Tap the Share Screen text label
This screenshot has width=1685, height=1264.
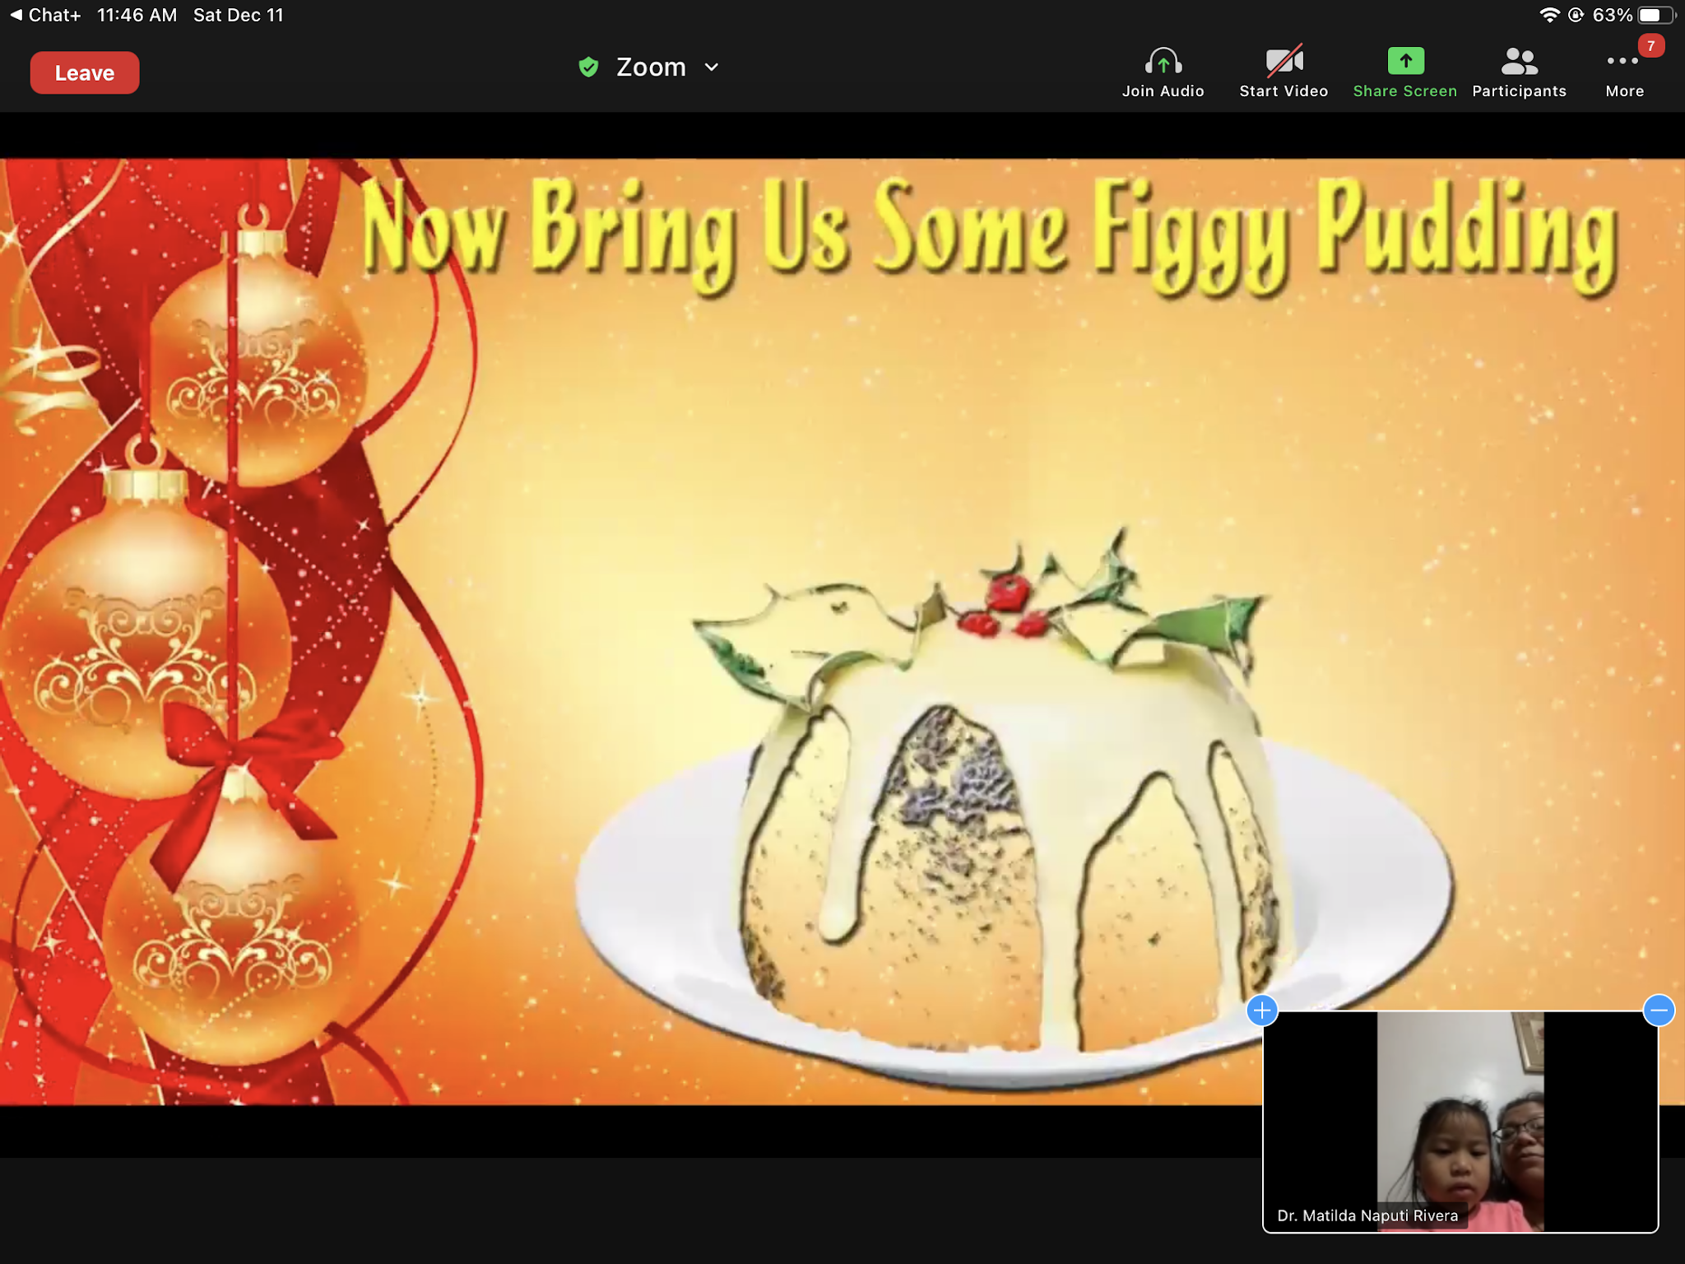click(1405, 91)
